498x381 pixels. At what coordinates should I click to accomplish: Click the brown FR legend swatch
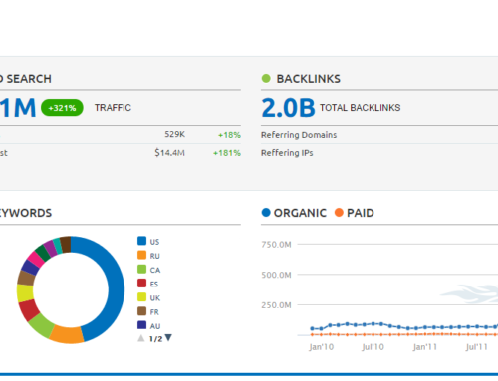click(x=141, y=311)
